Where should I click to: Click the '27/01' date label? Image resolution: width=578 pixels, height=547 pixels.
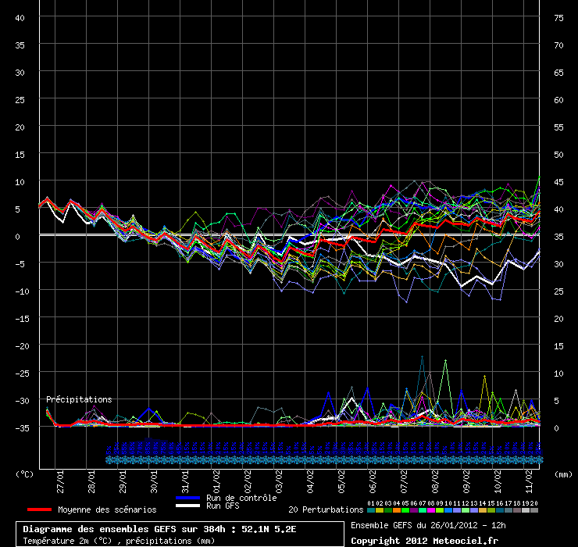click(60, 481)
